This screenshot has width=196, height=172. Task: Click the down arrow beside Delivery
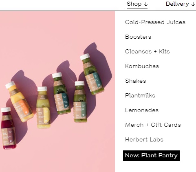tap(193, 4)
